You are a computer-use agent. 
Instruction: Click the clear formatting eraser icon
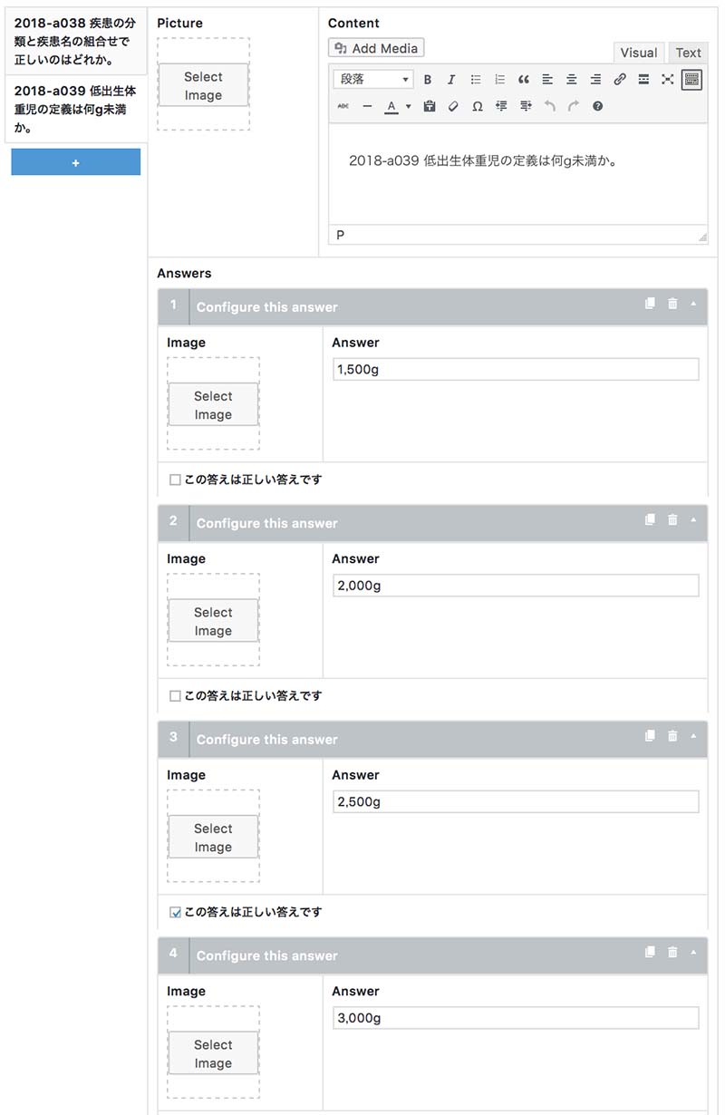pos(454,106)
